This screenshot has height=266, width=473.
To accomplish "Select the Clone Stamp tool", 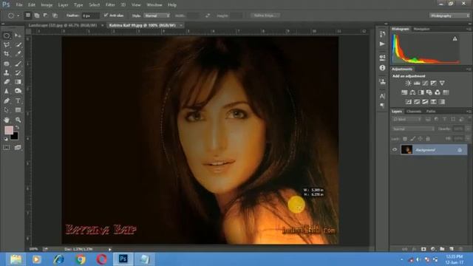I will click(x=7, y=72).
